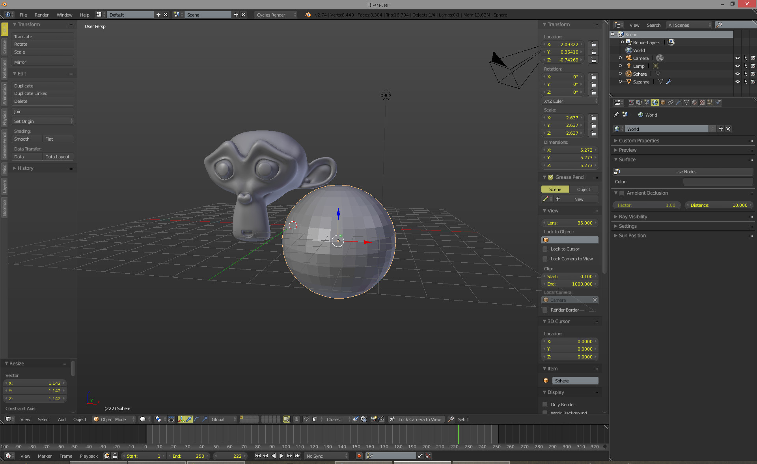Viewport: 757px width, 464px height.
Task: Click the Use Nodes button
Action: pyautogui.click(x=683, y=172)
